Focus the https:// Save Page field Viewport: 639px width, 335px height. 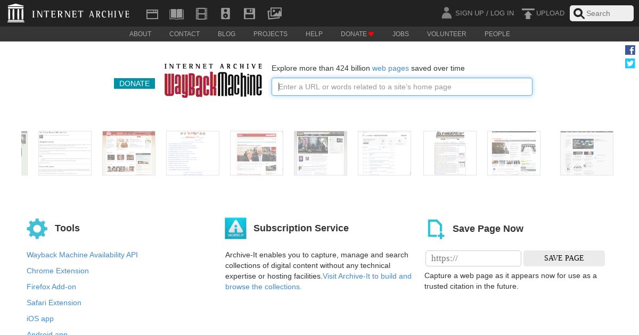click(x=473, y=258)
